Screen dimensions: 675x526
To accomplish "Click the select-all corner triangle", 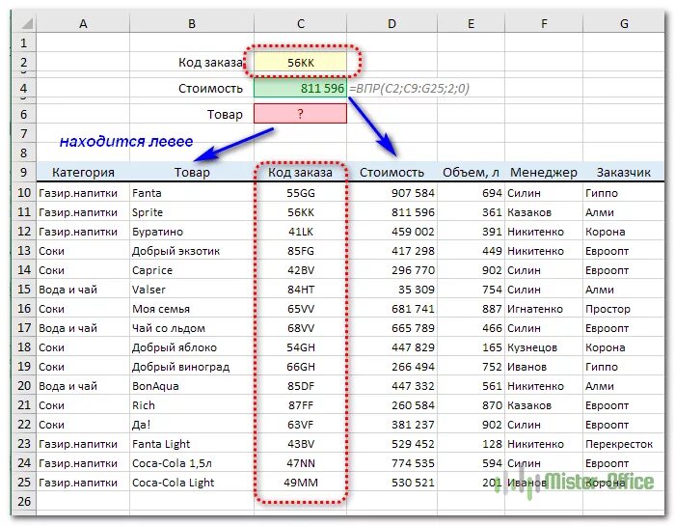I will tap(27, 23).
